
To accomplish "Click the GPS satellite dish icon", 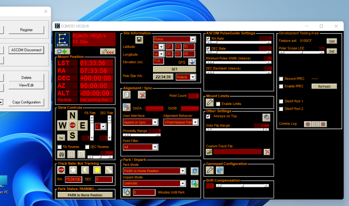I will pyautogui.click(x=192, y=62).
